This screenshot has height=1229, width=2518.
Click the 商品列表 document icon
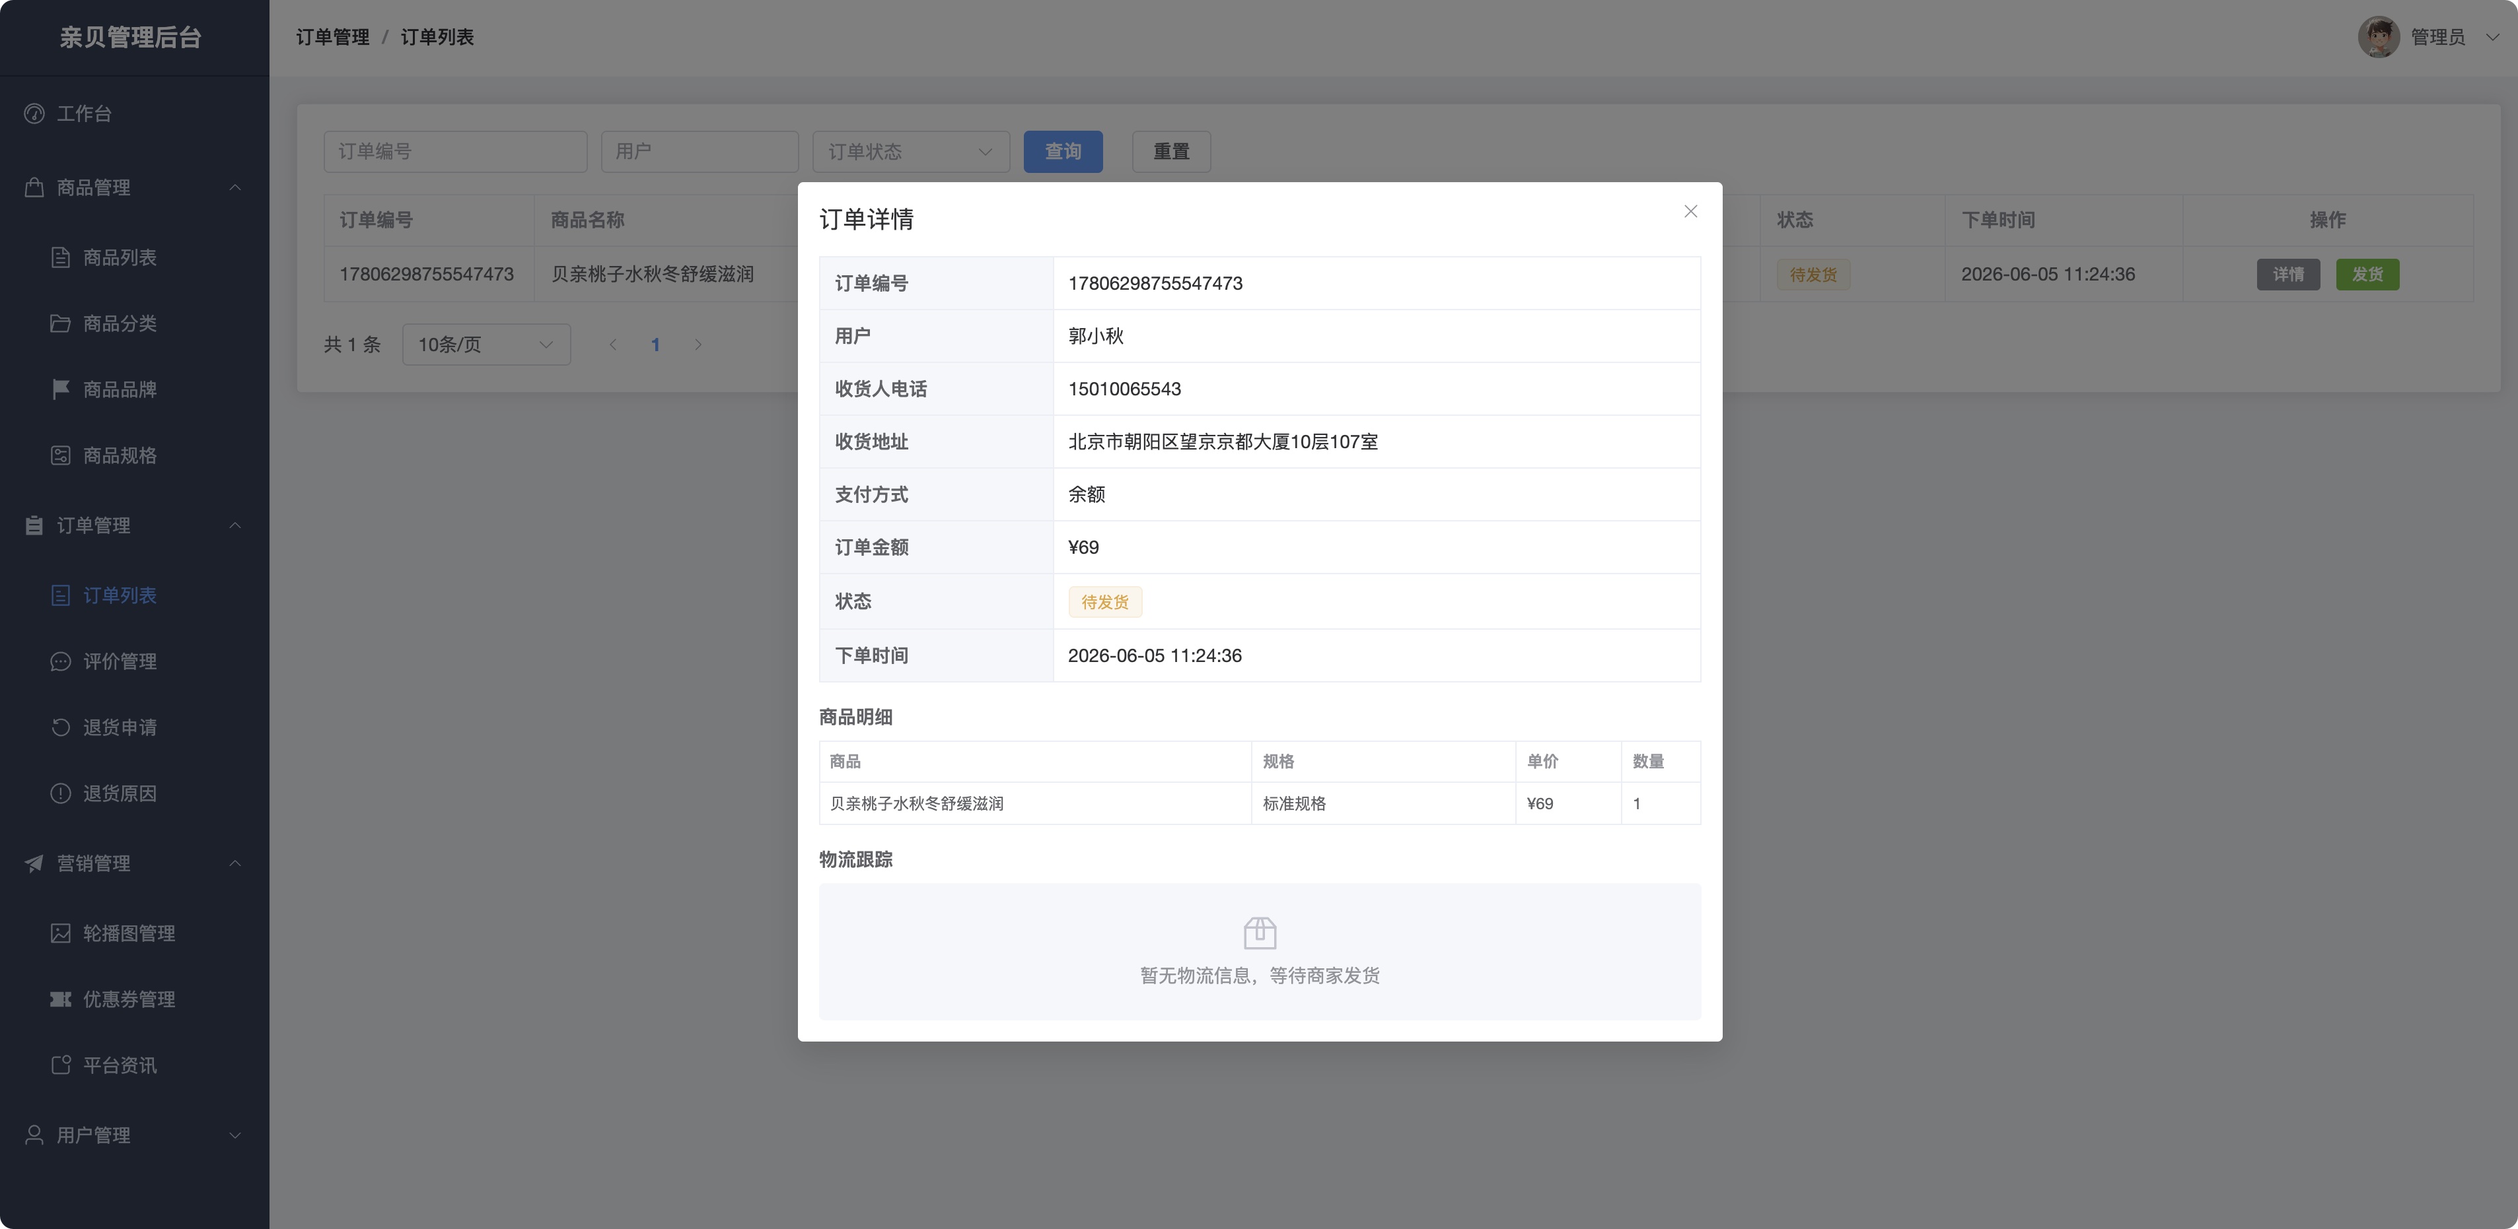click(61, 257)
